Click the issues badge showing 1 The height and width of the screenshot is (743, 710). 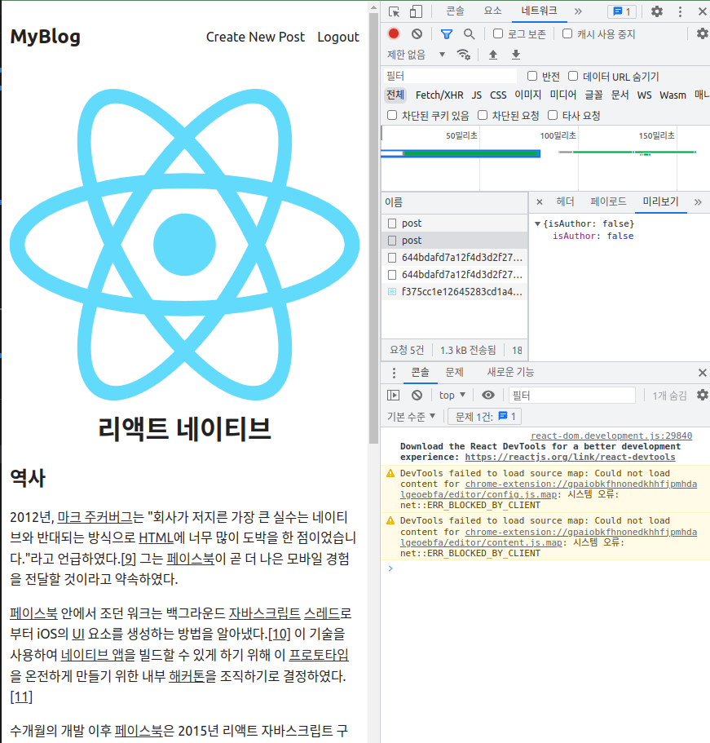622,11
